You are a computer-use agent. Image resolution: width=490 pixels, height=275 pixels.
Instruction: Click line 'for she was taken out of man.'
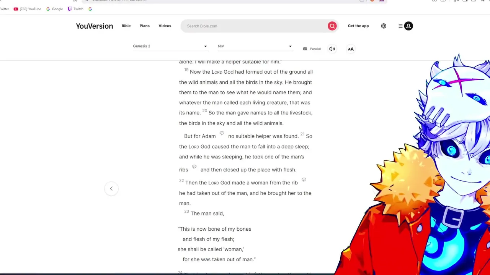pos(219,259)
